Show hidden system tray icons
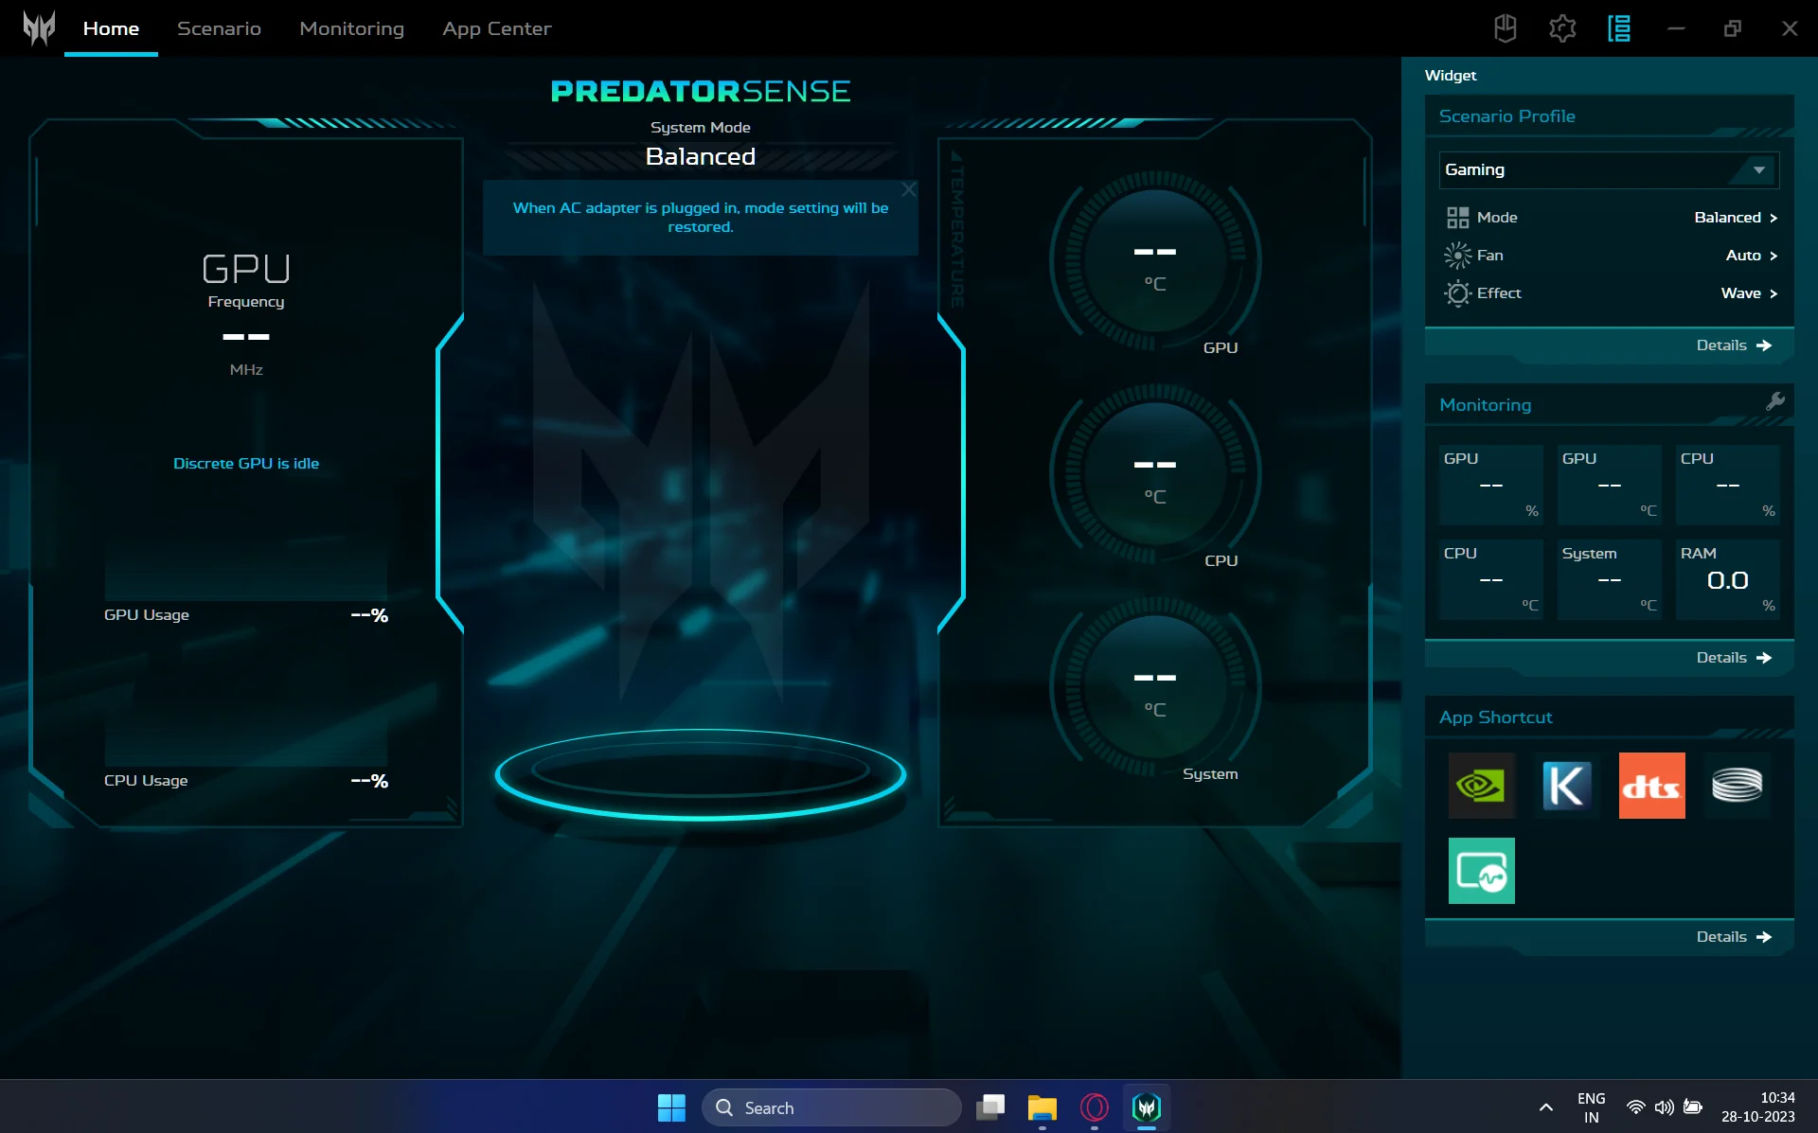 point(1545,1107)
